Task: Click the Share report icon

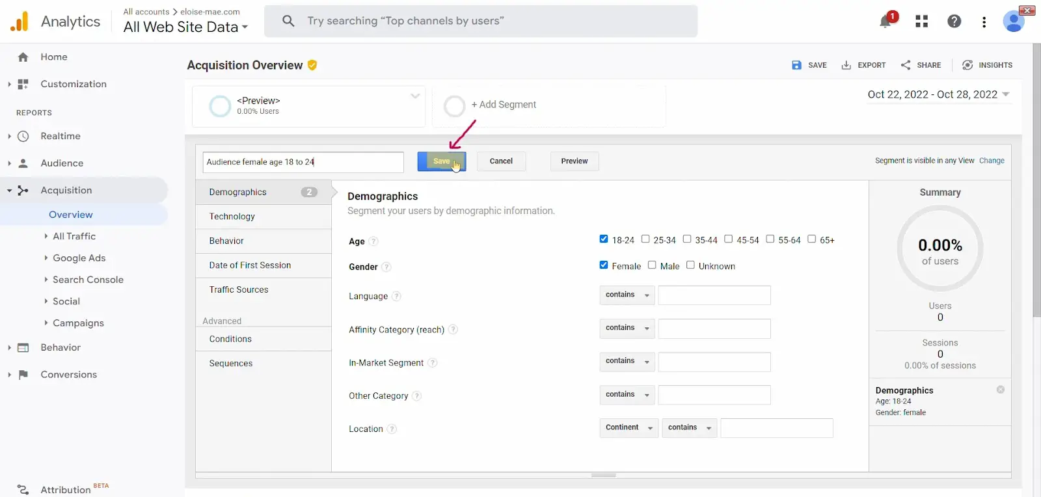Action: (x=906, y=65)
